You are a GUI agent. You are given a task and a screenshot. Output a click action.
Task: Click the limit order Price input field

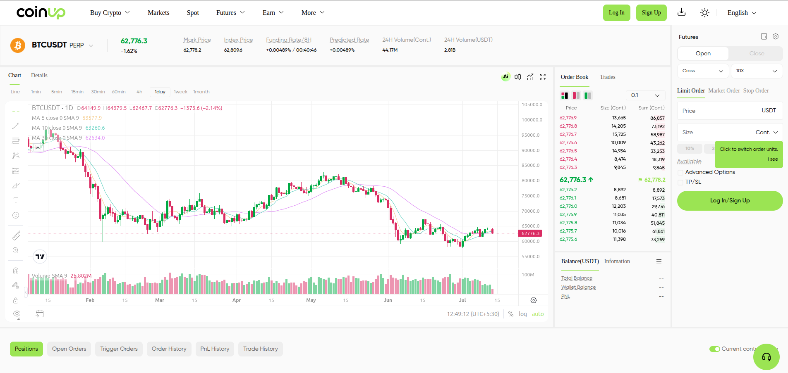[x=730, y=111]
